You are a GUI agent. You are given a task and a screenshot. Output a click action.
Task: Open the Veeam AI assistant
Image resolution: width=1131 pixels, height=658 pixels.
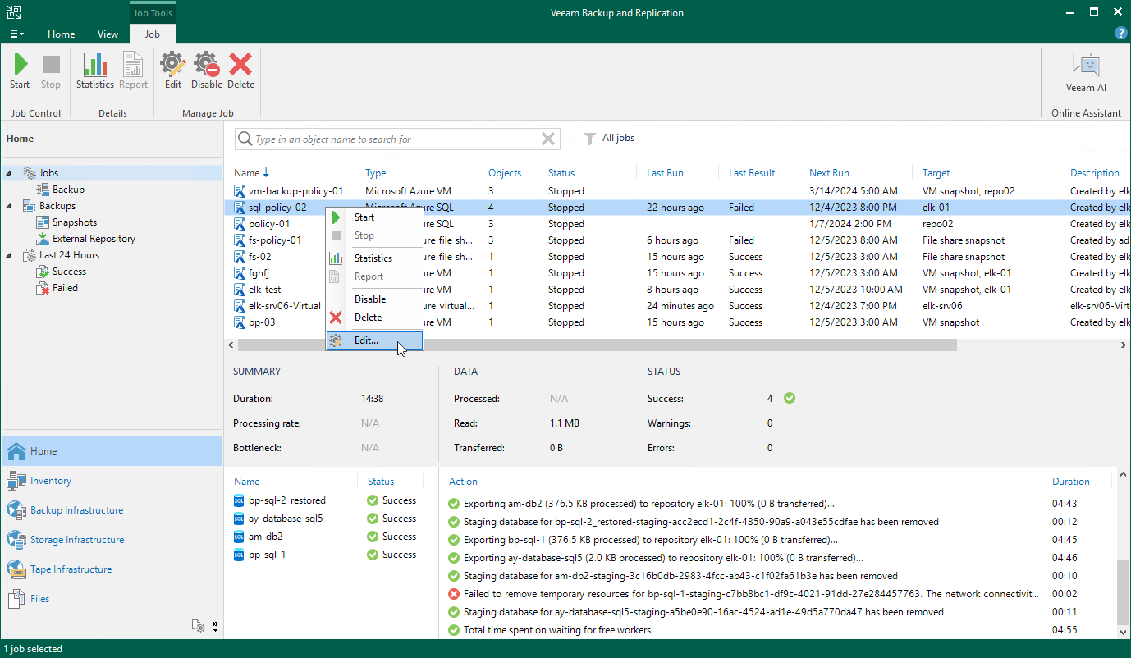tap(1086, 72)
